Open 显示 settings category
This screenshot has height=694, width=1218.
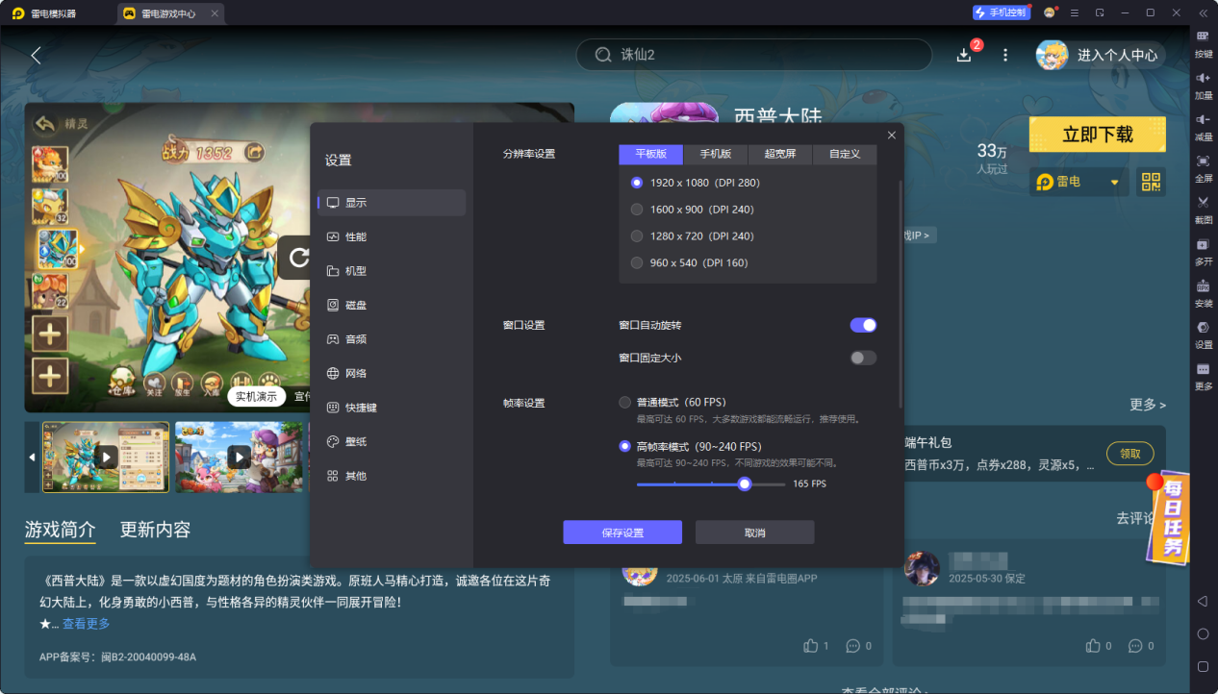click(x=392, y=203)
